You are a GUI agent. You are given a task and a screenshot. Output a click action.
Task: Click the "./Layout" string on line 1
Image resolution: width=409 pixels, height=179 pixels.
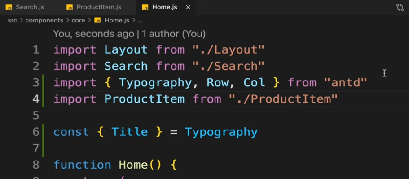point(228,49)
